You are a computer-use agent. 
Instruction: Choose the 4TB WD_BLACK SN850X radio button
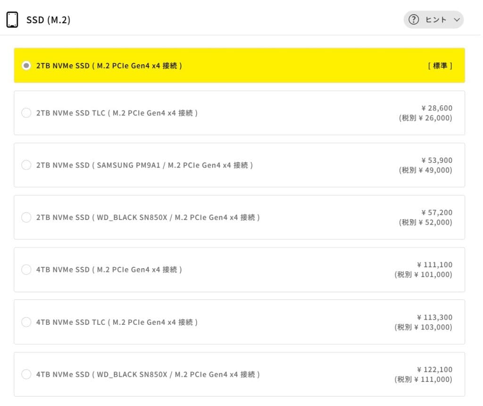click(26, 374)
